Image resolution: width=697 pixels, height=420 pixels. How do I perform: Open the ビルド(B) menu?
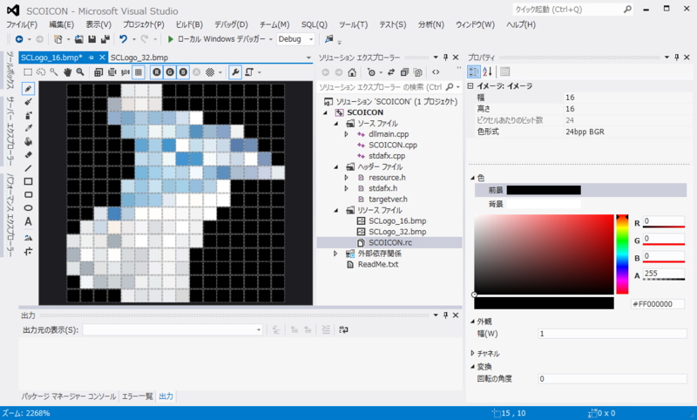[x=189, y=25]
